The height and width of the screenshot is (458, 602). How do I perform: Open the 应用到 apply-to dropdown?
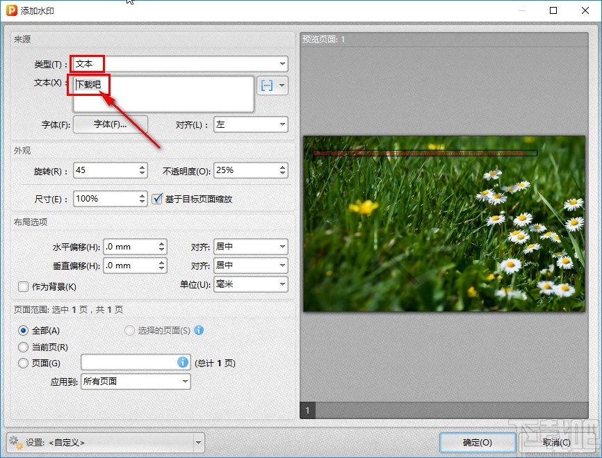click(x=136, y=382)
